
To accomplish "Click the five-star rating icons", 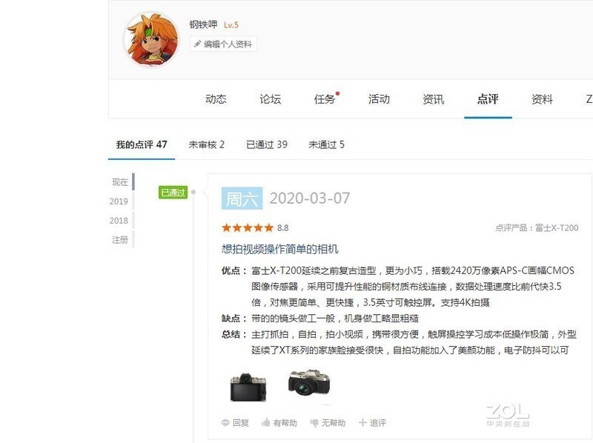I will 248,228.
